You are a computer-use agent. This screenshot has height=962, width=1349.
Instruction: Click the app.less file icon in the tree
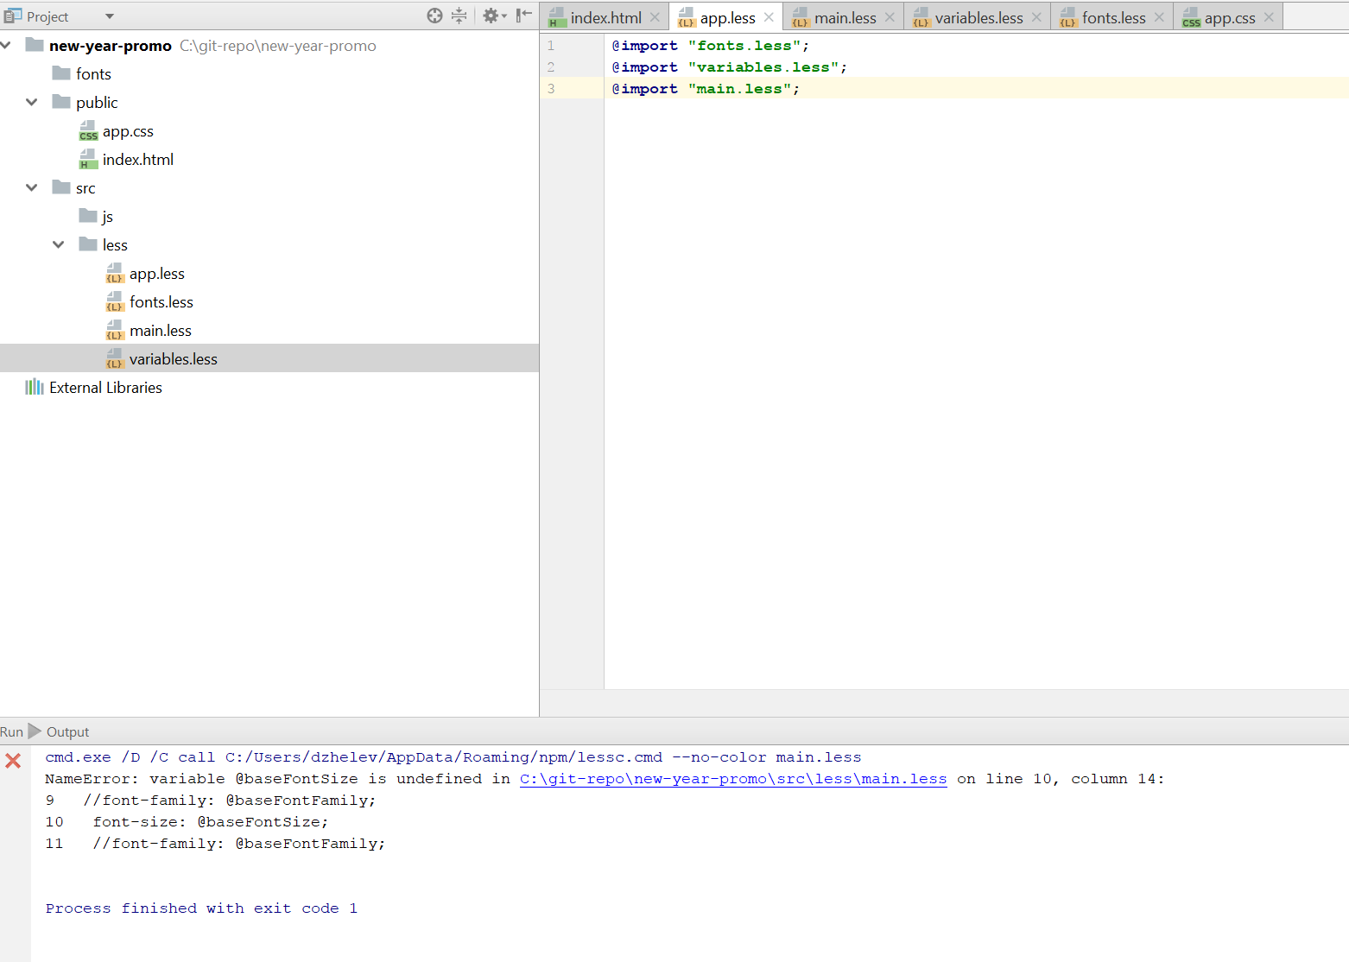pos(115,274)
